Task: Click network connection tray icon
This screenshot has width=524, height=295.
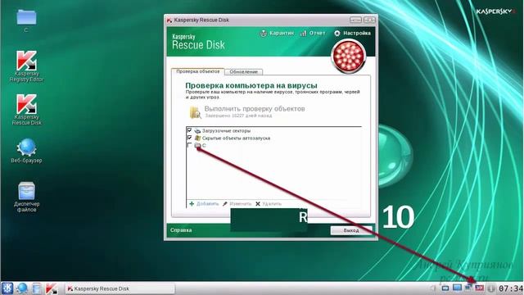Action: pos(468,288)
